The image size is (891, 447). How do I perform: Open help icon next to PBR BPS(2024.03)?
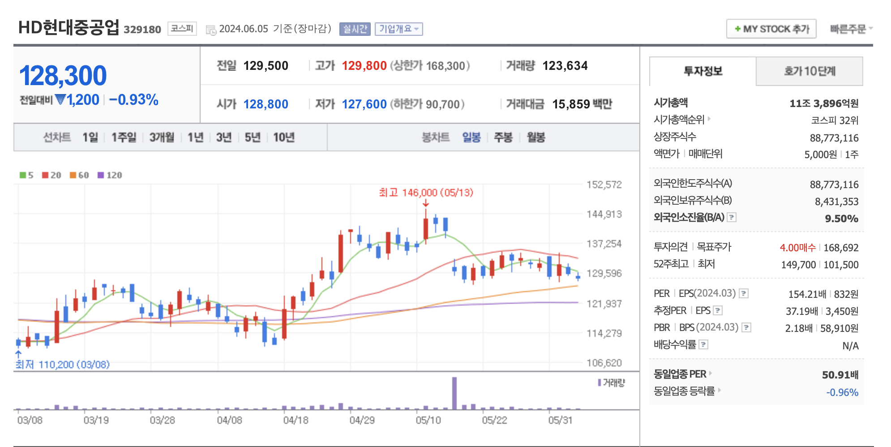(746, 327)
